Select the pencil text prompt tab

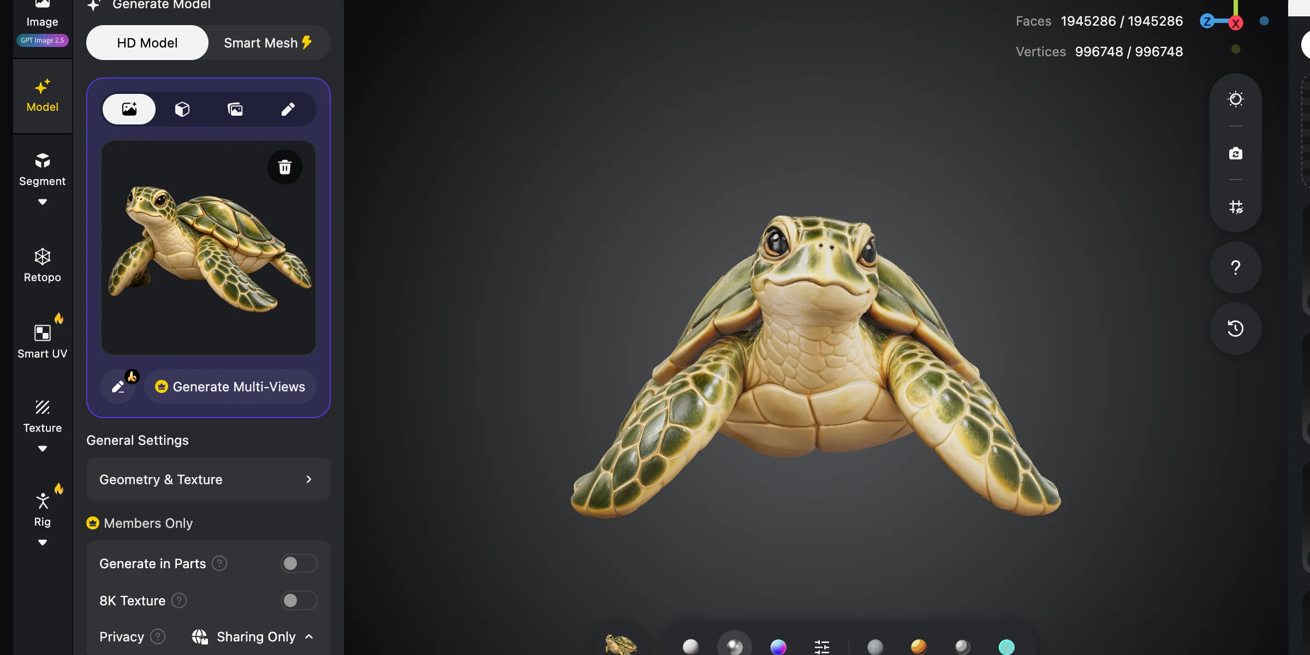288,109
